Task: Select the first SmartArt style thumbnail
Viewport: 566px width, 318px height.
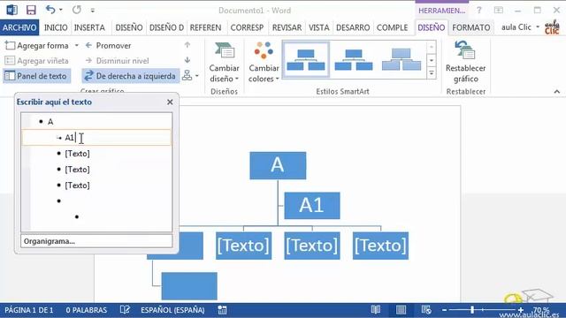Action: pos(306,59)
